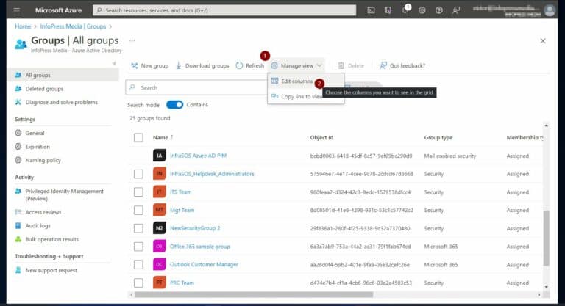Check the NewSecurityGroup 2 row checkbox
This screenshot has height=306, width=565.
click(x=138, y=228)
